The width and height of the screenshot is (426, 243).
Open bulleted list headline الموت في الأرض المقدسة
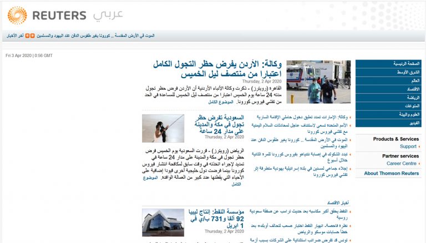point(299,143)
